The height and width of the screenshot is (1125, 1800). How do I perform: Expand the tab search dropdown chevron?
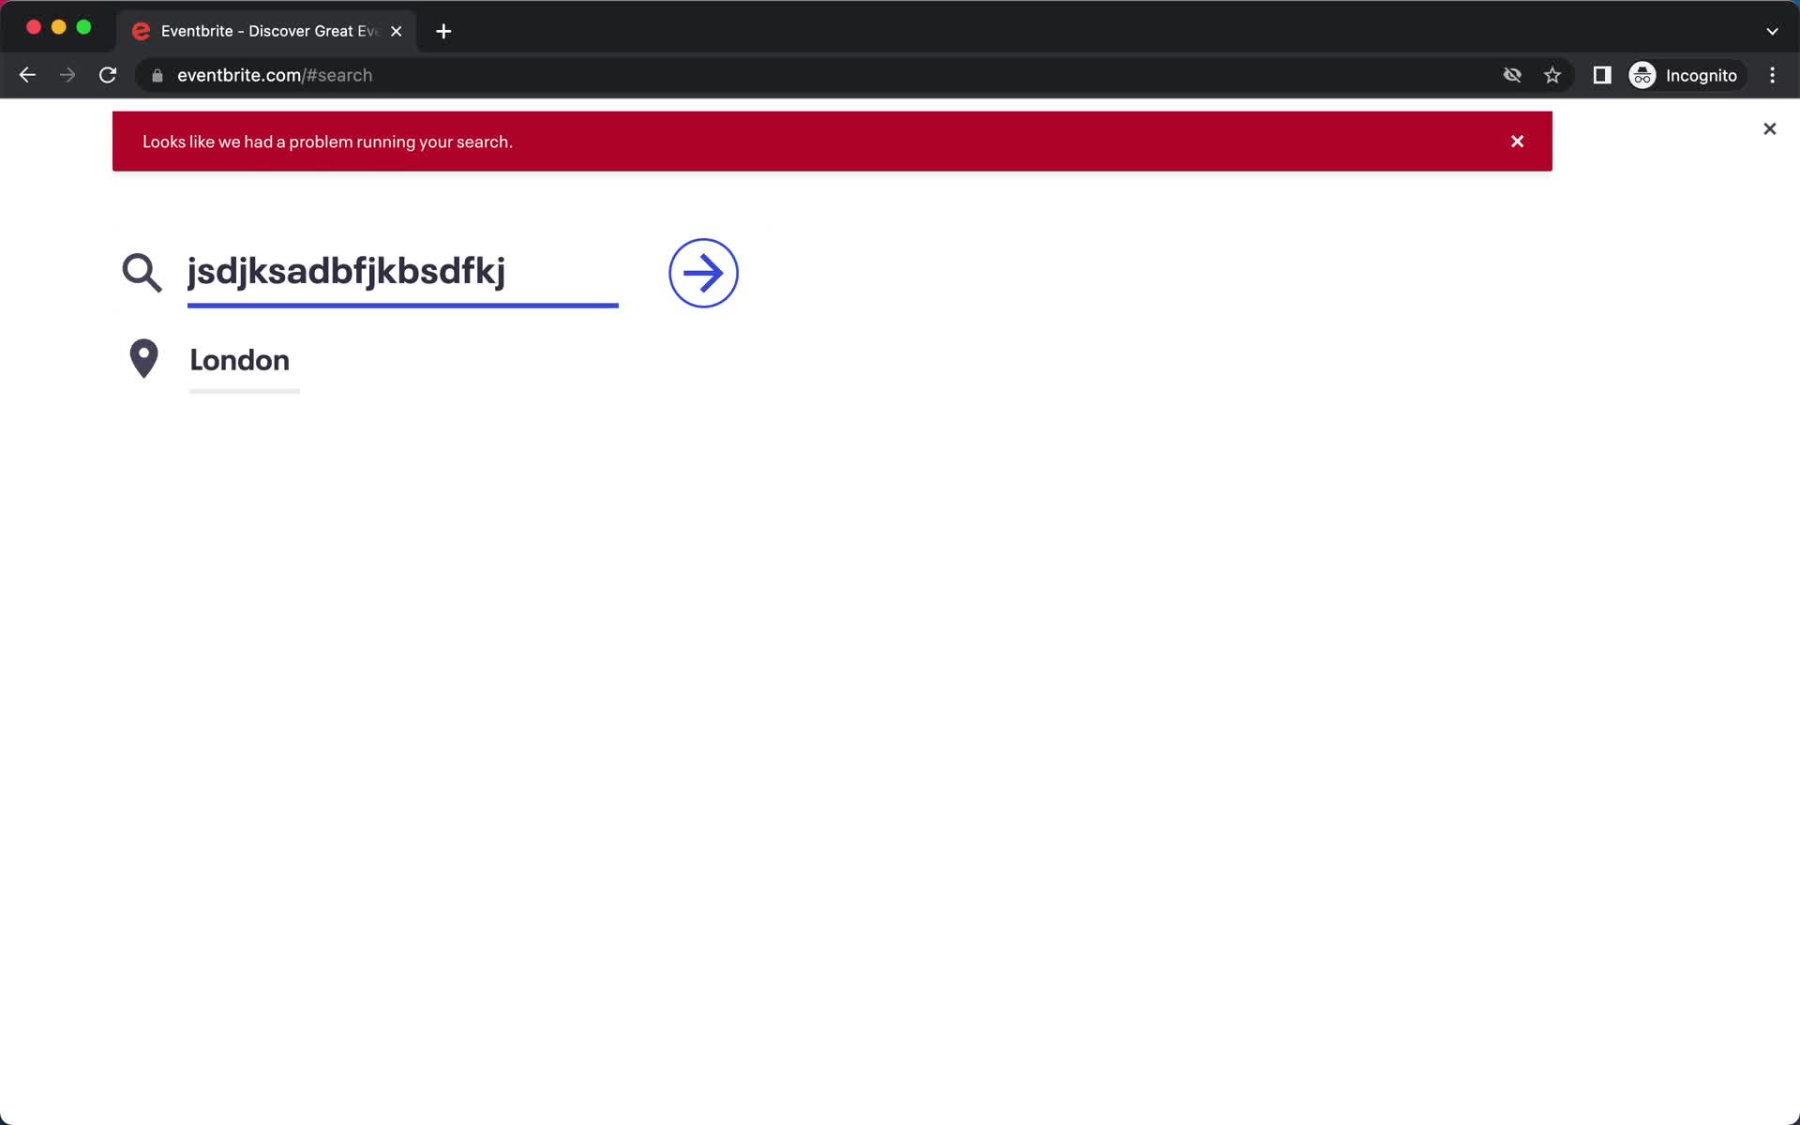click(x=1772, y=31)
